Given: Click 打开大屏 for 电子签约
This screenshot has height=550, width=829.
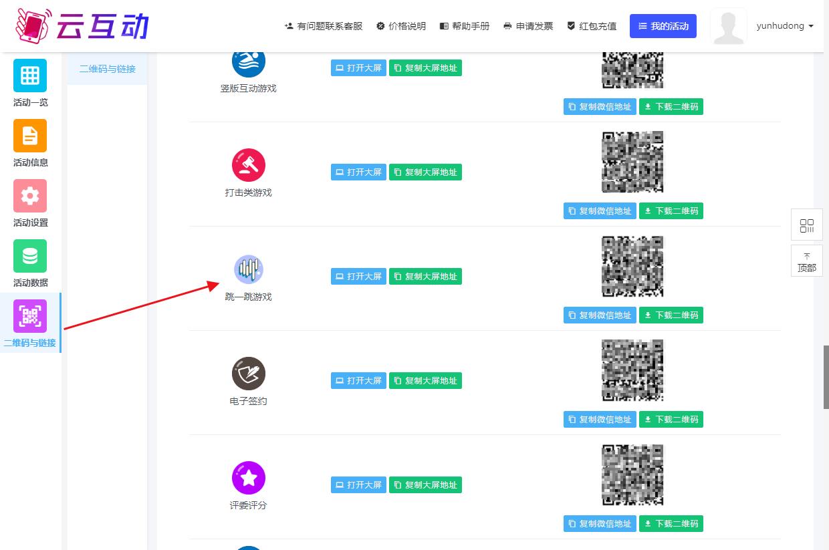Looking at the screenshot, I should pyautogui.click(x=358, y=381).
